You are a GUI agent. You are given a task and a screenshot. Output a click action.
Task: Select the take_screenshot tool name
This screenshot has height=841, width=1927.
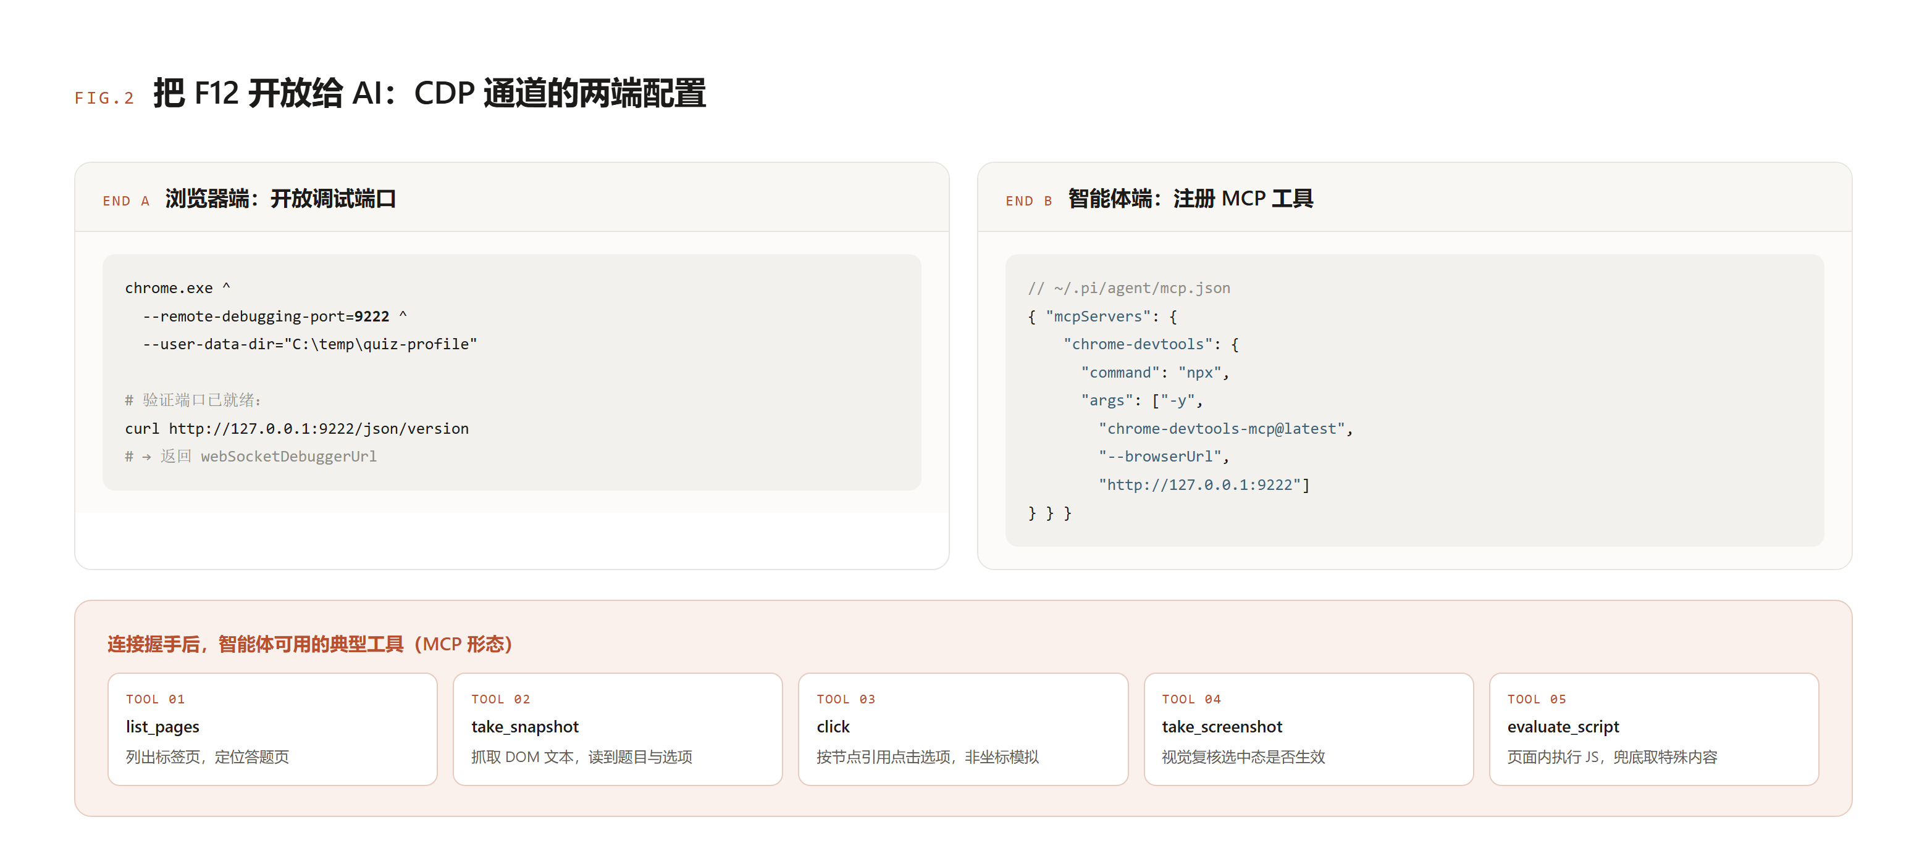(x=1222, y=727)
